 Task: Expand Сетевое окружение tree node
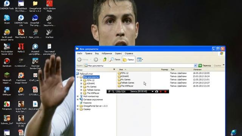(78, 99)
